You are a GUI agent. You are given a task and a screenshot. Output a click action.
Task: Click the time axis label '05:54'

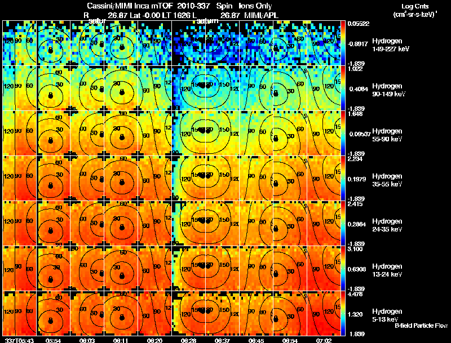click(x=53, y=341)
